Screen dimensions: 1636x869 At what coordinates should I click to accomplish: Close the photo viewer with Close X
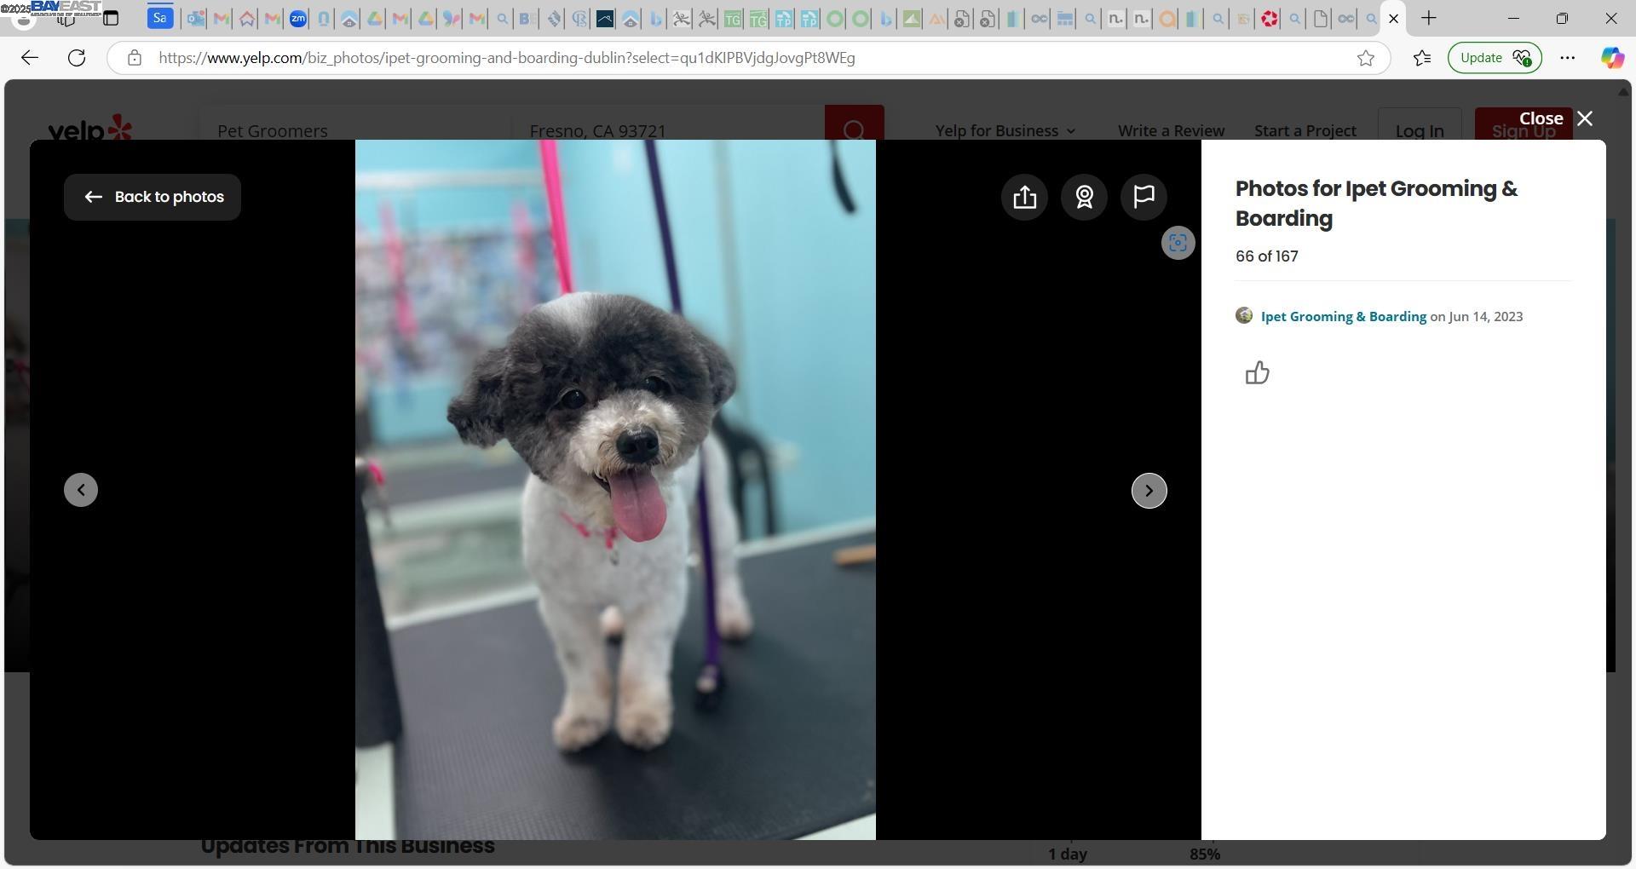(1556, 118)
